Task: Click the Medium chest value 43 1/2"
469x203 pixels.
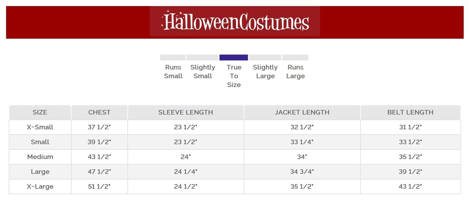Action: pos(99,157)
